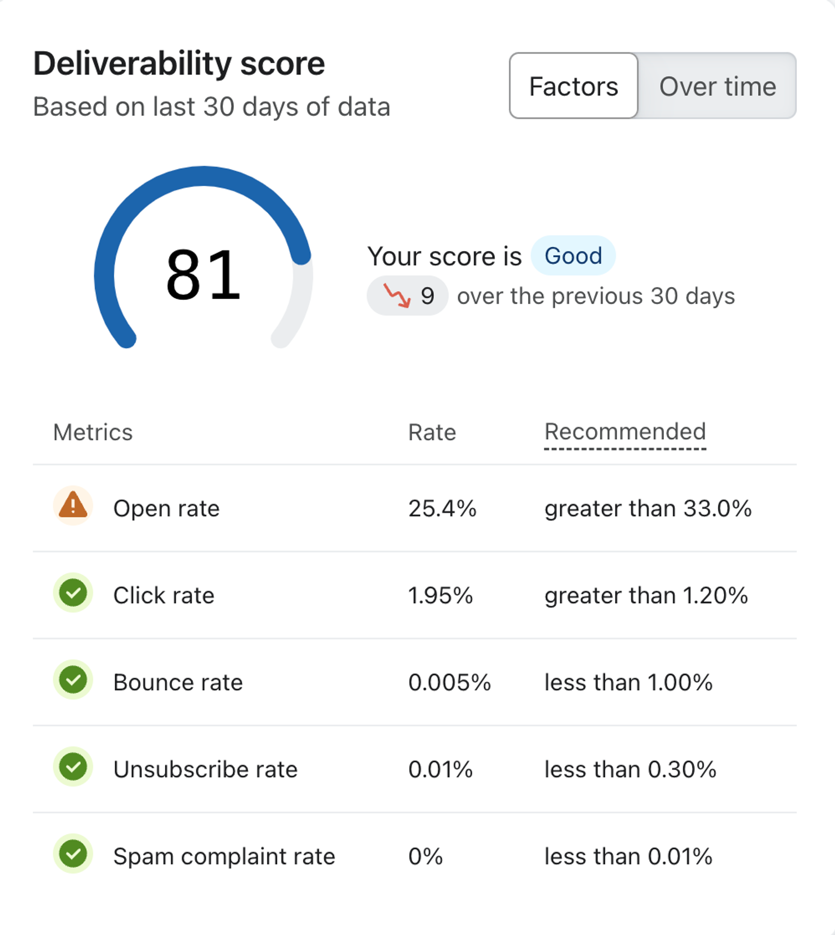Click the dotted-underlined Recommended header

(625, 433)
